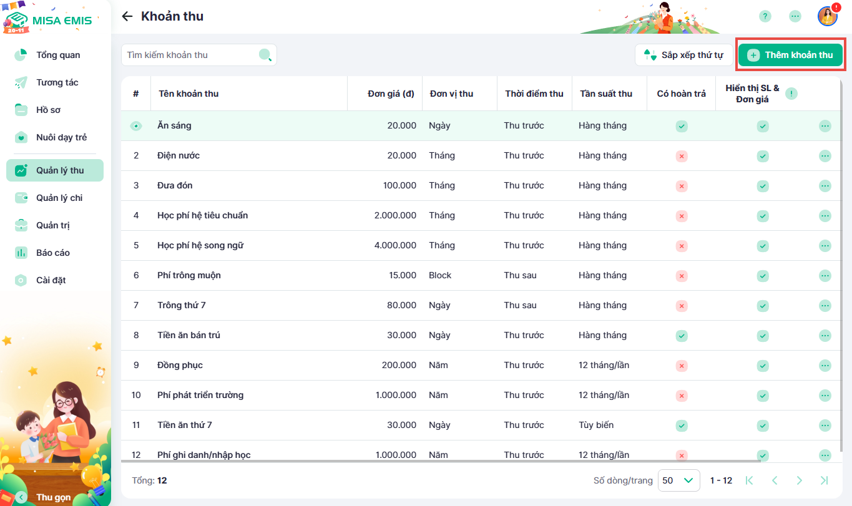Open the user avatar profile
The width and height of the screenshot is (852, 506).
click(827, 16)
